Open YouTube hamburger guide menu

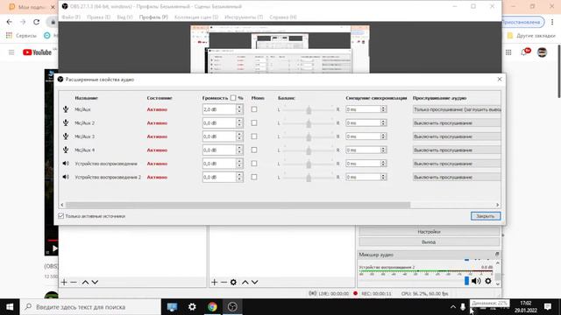coord(11,52)
